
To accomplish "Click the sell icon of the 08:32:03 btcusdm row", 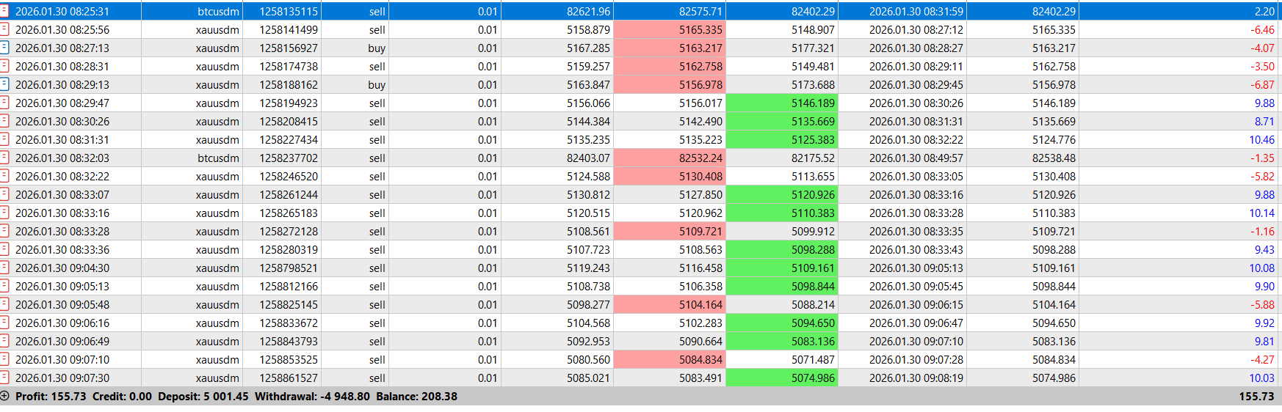I will pos(4,158).
